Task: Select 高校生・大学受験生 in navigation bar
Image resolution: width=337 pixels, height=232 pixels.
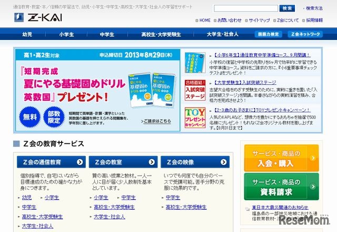Action: (x=161, y=34)
